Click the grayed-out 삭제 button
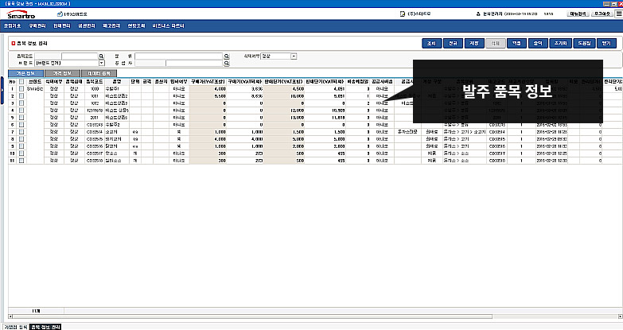The image size is (623, 330). coord(496,43)
